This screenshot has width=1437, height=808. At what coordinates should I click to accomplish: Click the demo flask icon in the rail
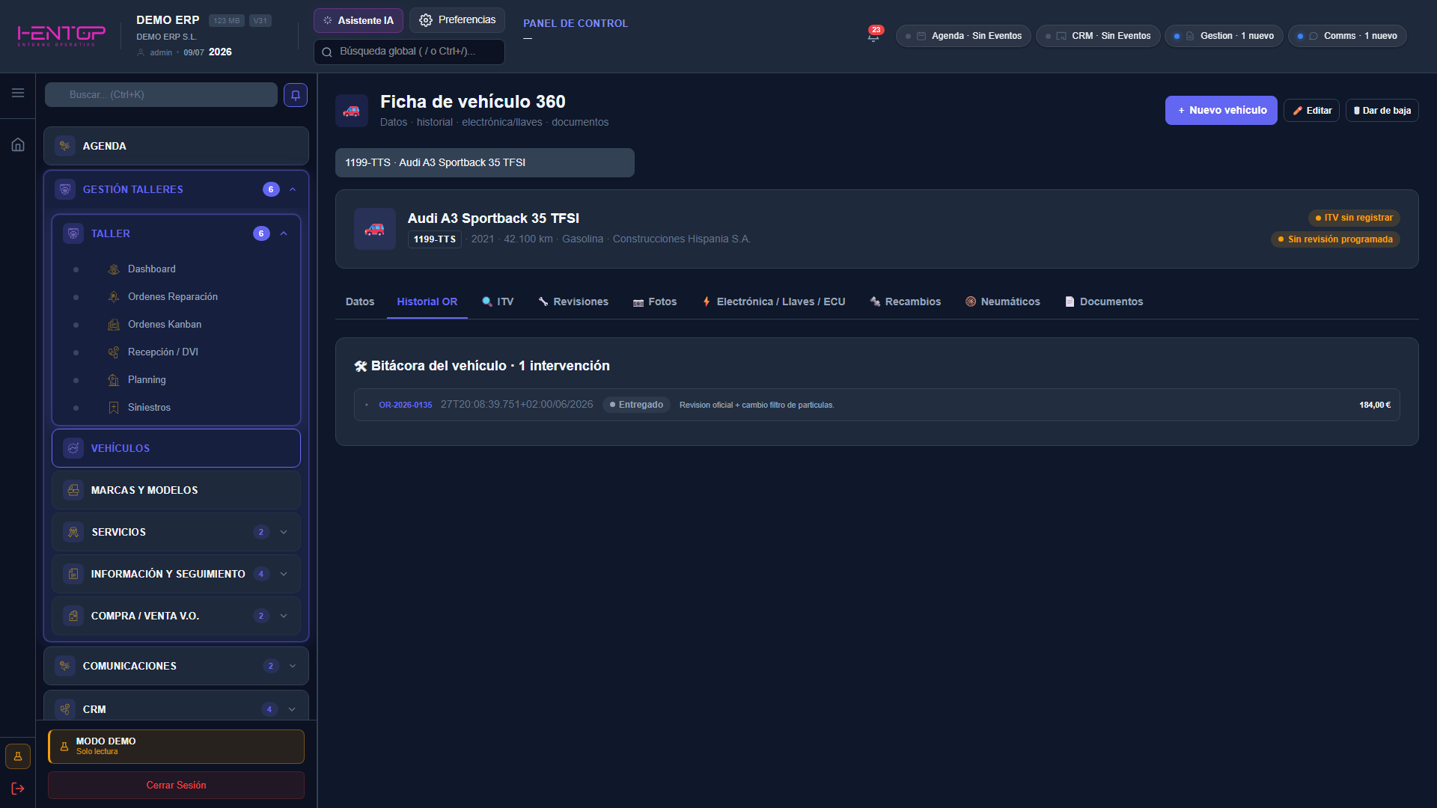pyautogui.click(x=18, y=756)
